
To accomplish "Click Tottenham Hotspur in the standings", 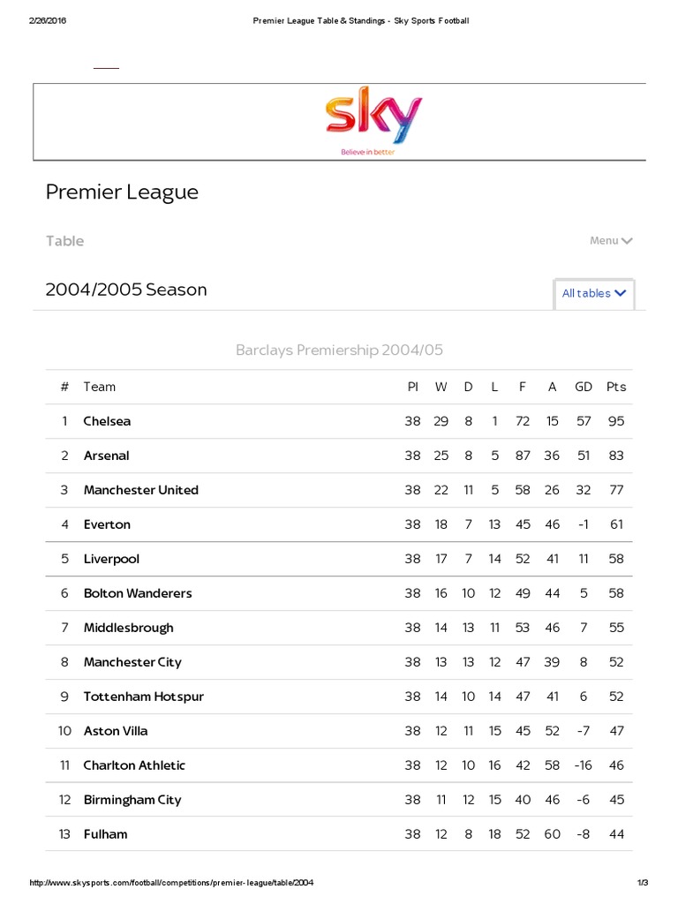I will 143,697.
